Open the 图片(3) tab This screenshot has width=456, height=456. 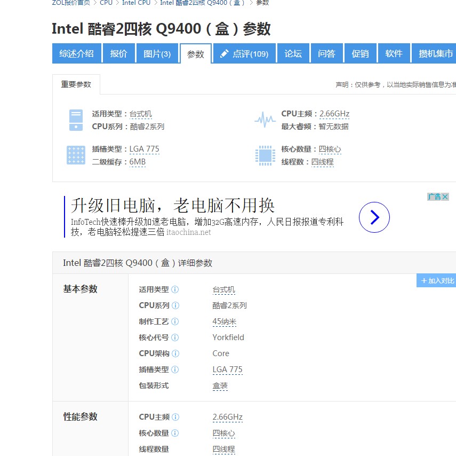pyautogui.click(x=157, y=53)
